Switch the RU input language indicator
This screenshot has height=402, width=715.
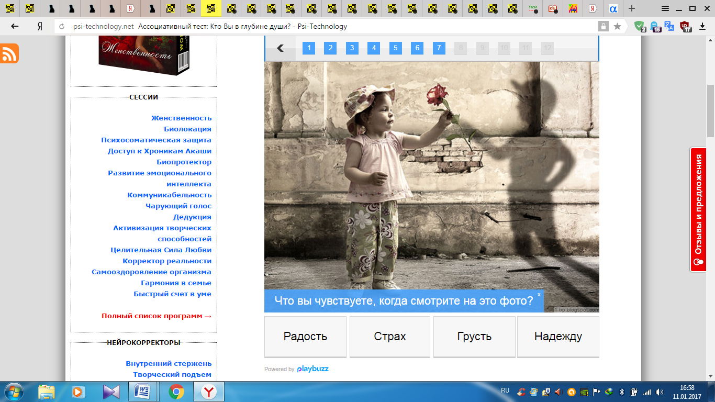point(505,390)
